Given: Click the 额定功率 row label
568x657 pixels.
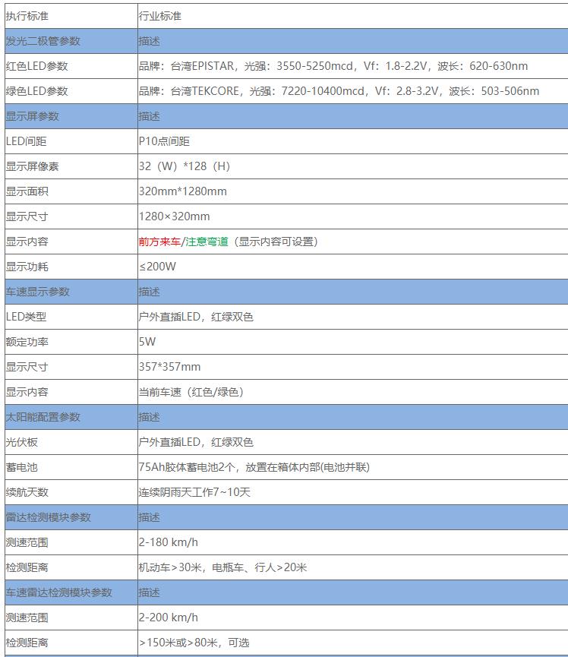Looking at the screenshot, I should click(27, 342).
